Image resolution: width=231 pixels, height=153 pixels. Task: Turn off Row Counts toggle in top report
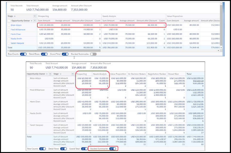[23, 54]
